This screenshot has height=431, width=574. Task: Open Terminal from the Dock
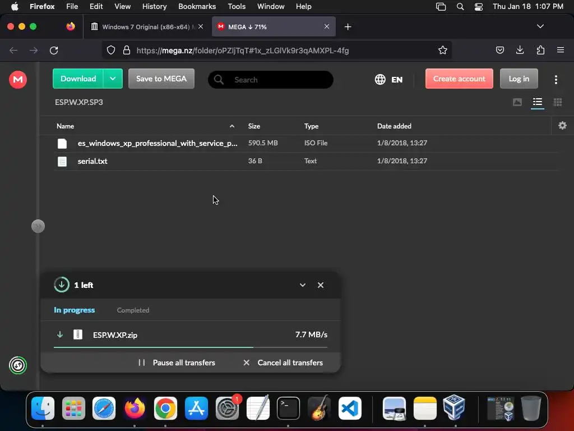288,408
